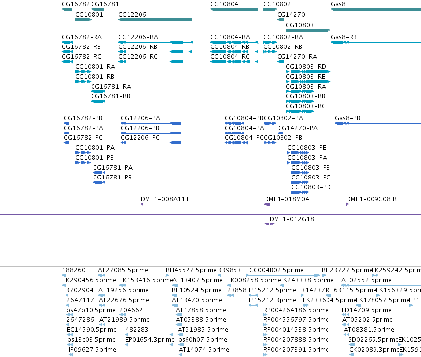Select EST AT14074.5prime

coord(204,349)
